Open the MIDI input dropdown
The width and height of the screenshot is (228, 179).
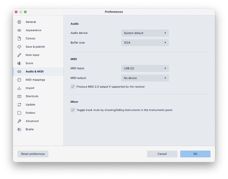145,69
